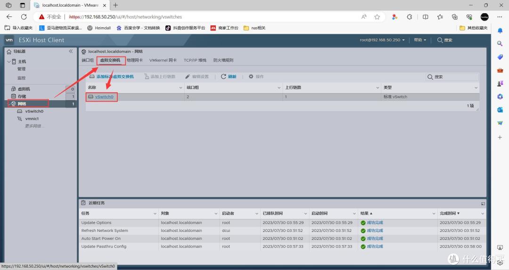Open sidebar settings gear at bottom
Viewport: 509px width, 270px height.
point(500,262)
